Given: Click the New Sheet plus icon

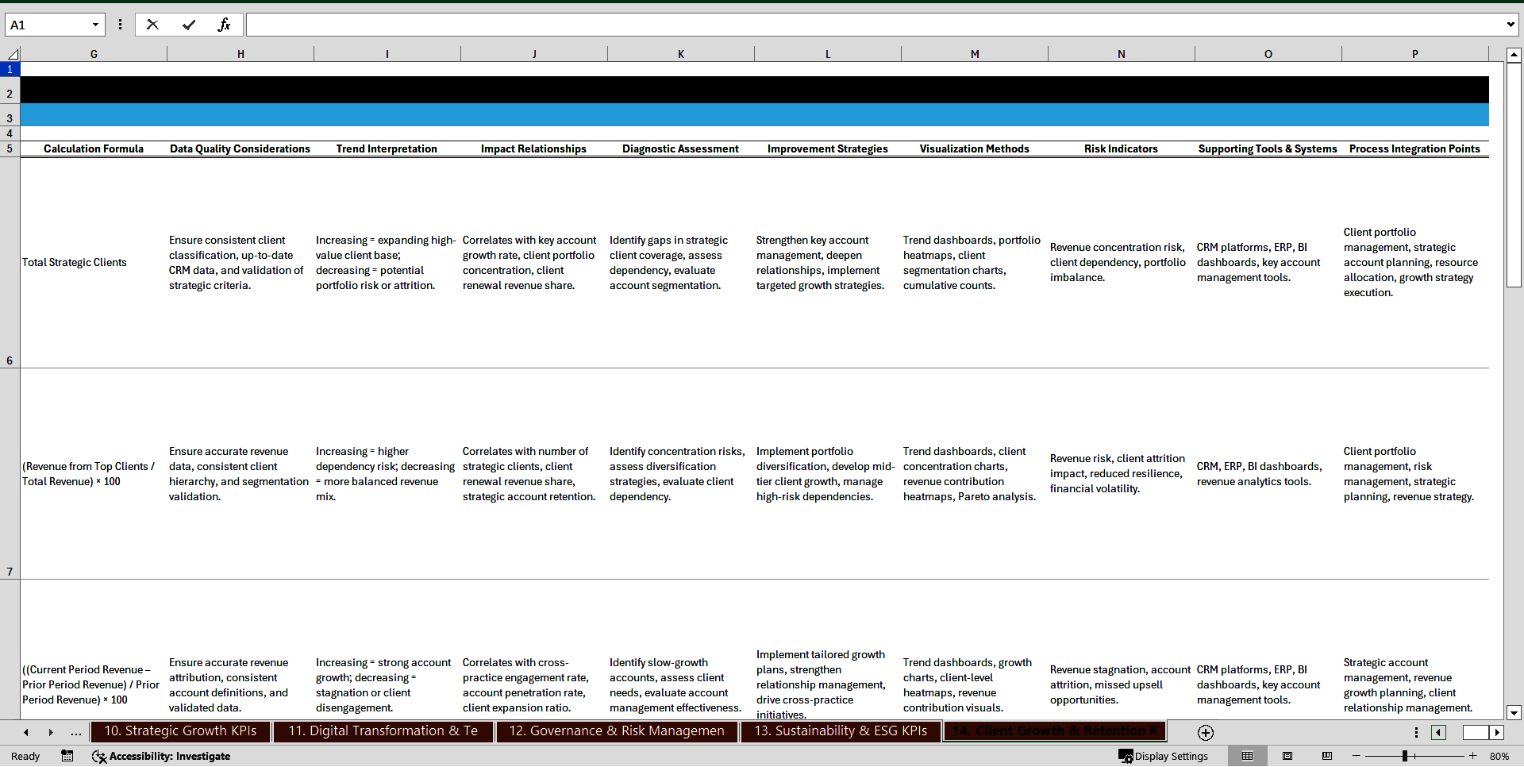Looking at the screenshot, I should 1205,733.
